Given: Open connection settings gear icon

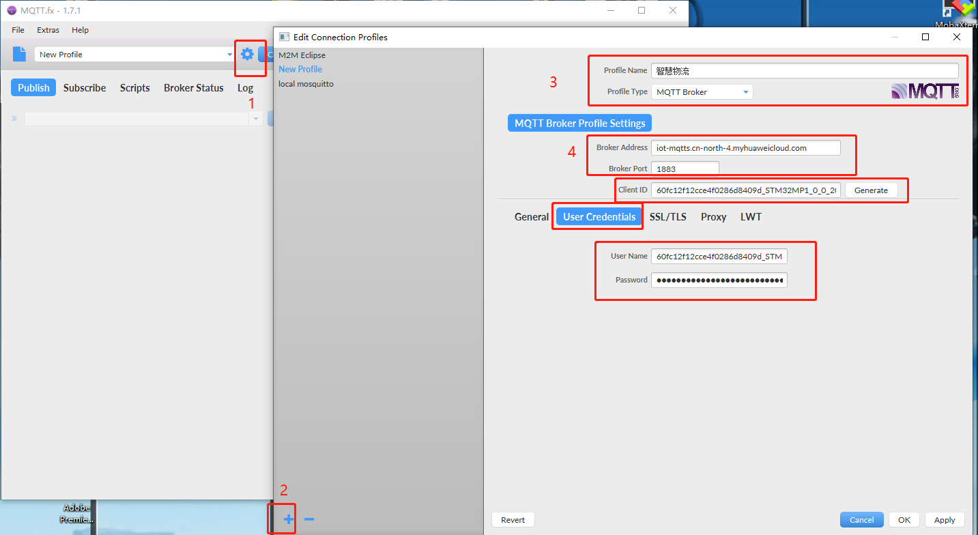Looking at the screenshot, I should pos(247,54).
